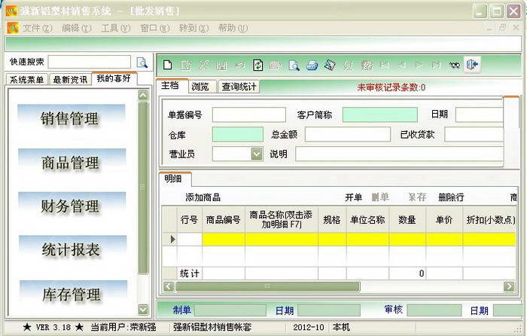
Task: Click the Printer toolbar icon
Action: click(312, 65)
